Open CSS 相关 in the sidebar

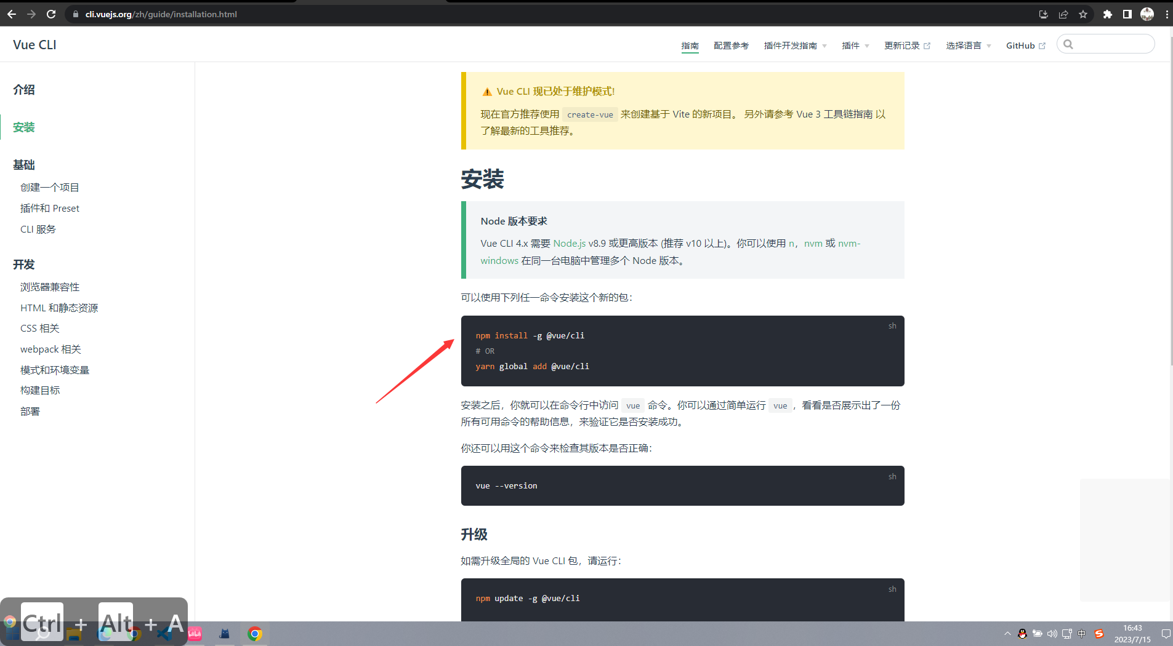(40, 329)
